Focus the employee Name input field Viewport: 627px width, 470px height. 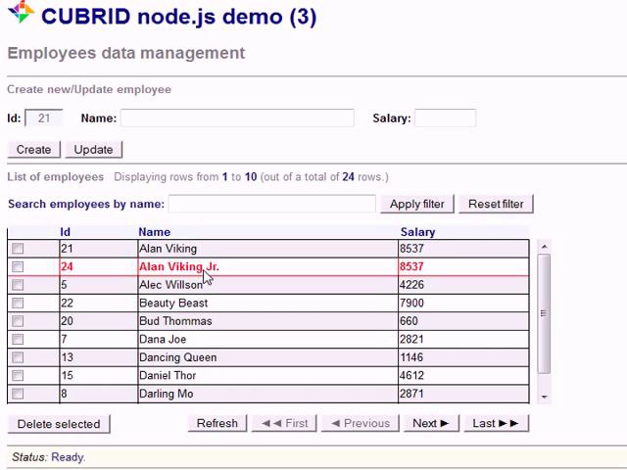pyautogui.click(x=237, y=118)
